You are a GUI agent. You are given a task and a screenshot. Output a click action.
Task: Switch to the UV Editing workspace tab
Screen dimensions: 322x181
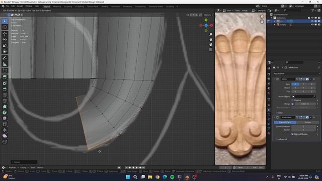(x=79, y=7)
